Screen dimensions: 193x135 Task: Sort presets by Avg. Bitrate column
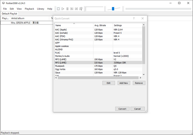pos(103,26)
